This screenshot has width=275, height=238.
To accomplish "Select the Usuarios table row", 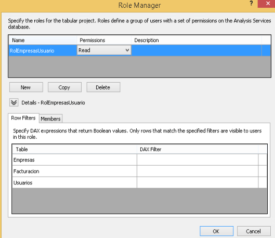I will coord(74,182).
